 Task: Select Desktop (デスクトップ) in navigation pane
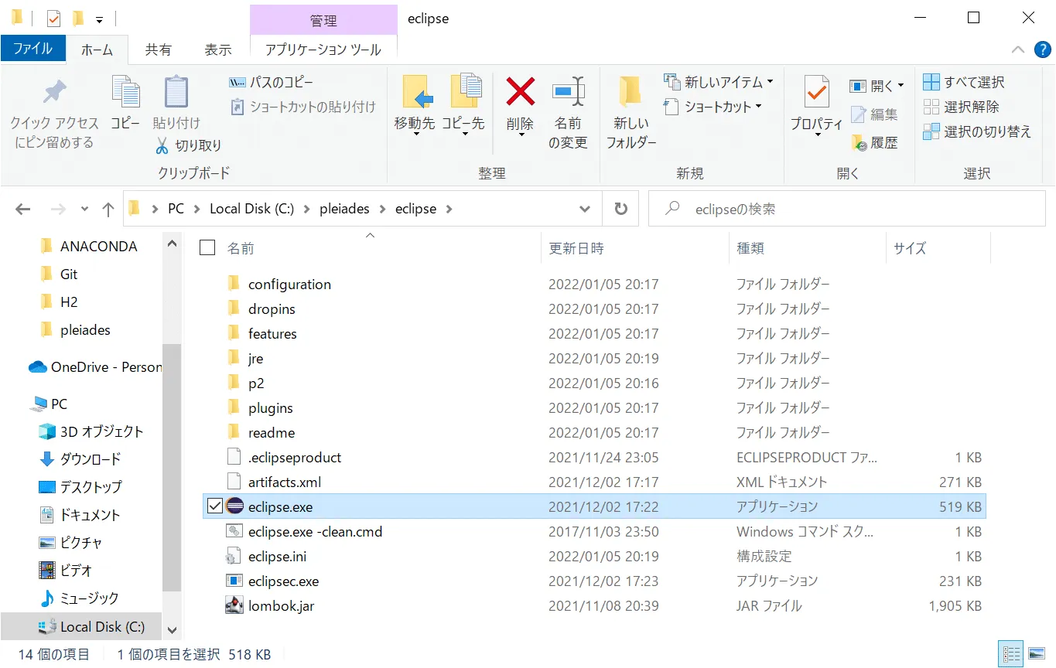(80, 487)
